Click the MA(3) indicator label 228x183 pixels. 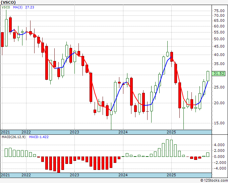(x=17, y=7)
